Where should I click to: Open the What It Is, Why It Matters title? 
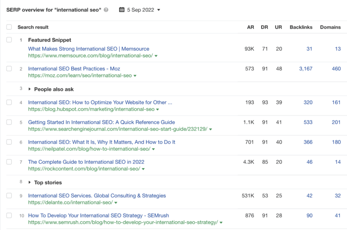pyautogui.click(x=101, y=142)
